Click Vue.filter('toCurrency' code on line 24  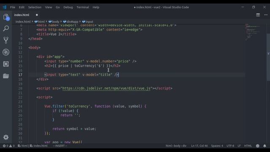(67, 106)
